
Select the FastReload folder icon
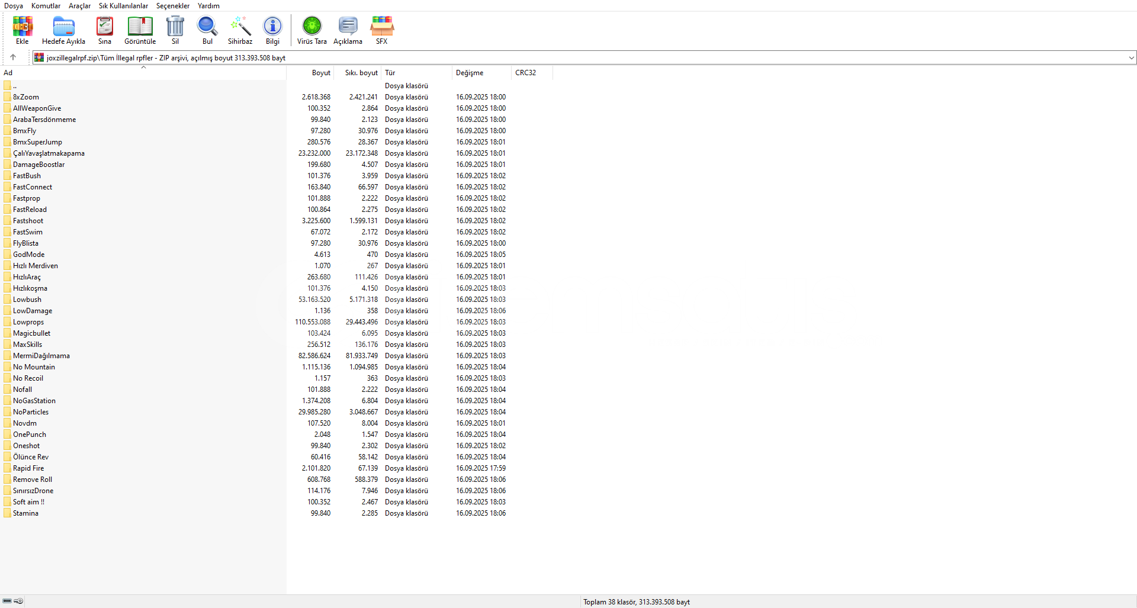[7, 210]
